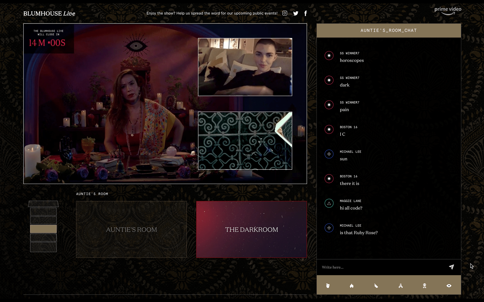Enter The Darkroom card
Viewport: 484px width, 302px height.
click(252, 229)
